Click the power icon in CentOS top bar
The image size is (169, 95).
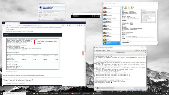145,50
